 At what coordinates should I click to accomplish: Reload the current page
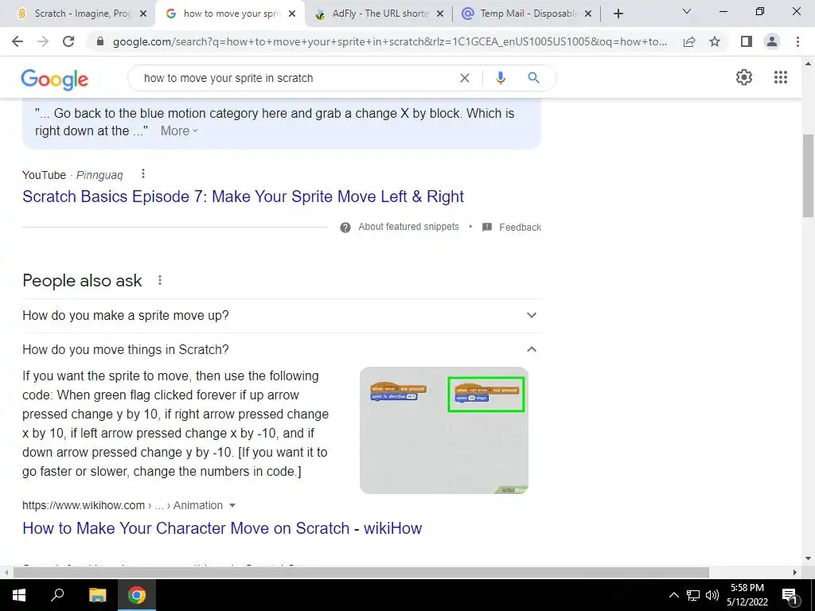coord(68,41)
